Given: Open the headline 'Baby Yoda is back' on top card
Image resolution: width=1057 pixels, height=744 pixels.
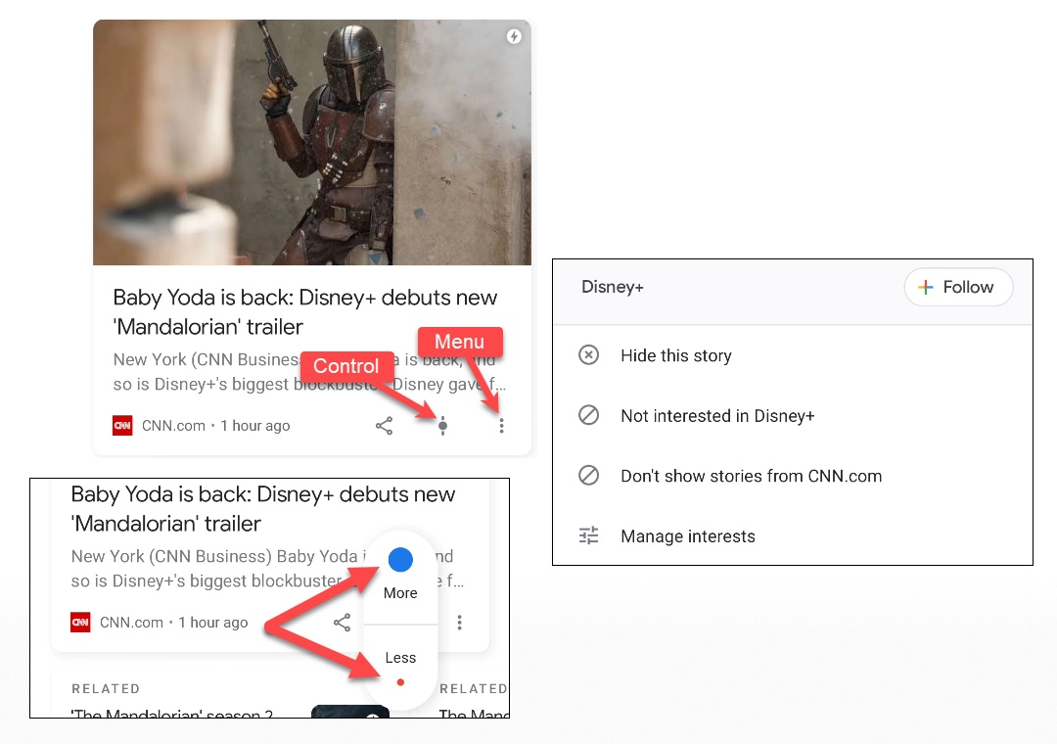Looking at the screenshot, I should coord(304,311).
